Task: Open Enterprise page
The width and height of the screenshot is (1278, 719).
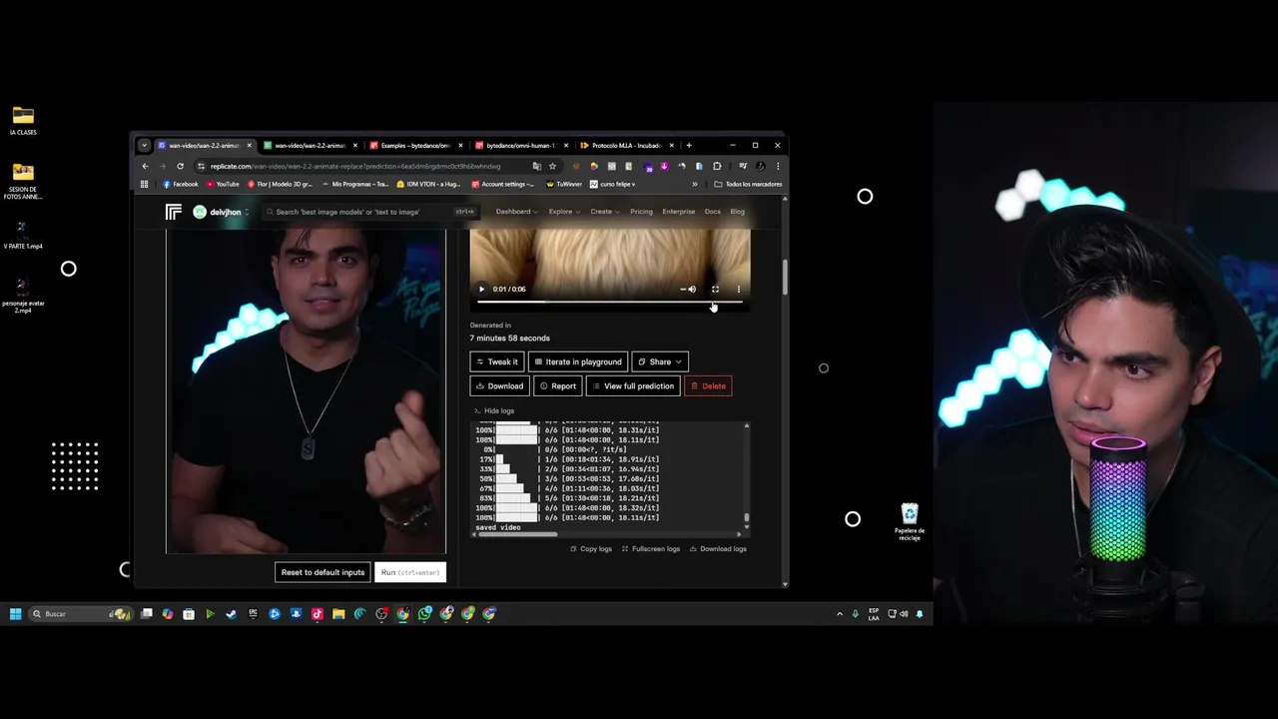Action: pos(678,212)
